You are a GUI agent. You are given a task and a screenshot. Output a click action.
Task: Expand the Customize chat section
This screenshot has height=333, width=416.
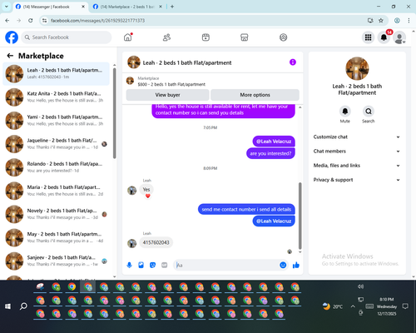point(357,137)
